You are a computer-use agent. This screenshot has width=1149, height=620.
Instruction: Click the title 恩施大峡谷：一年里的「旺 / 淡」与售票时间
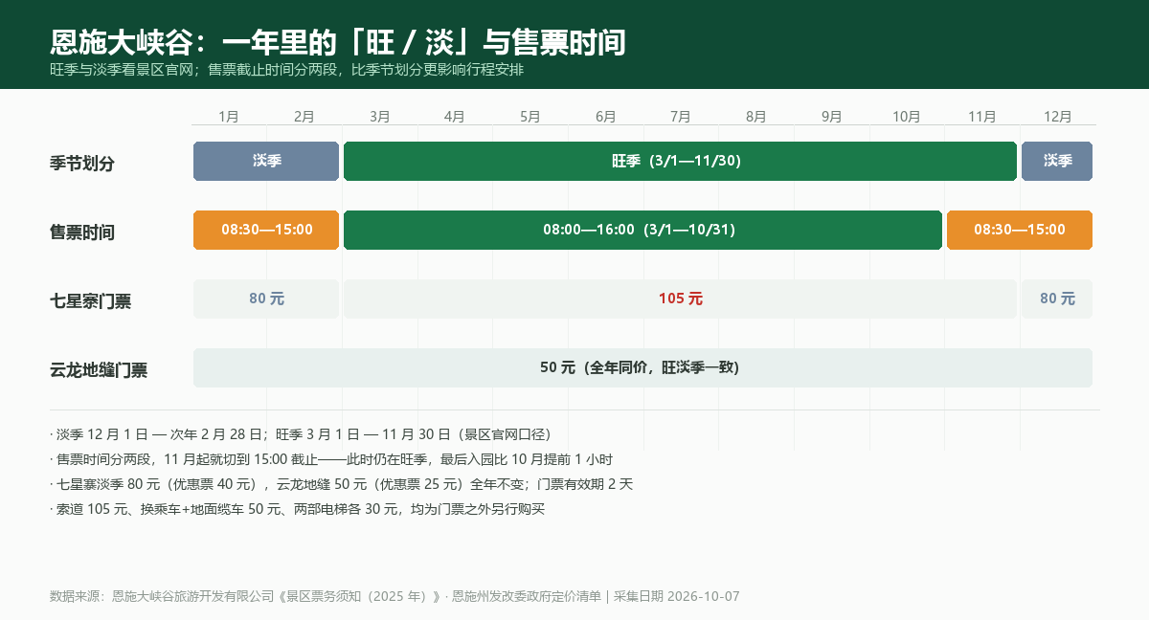pyautogui.click(x=338, y=42)
